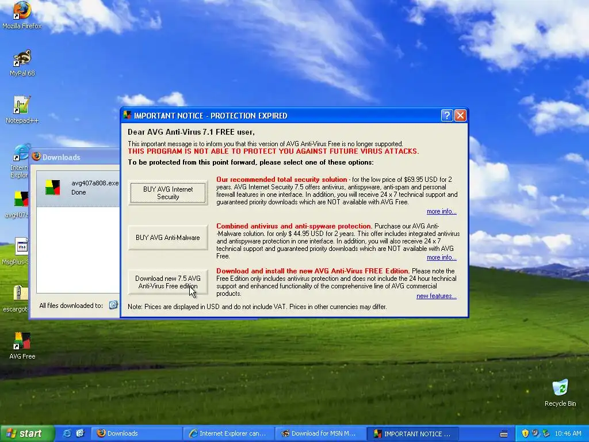Viewport: 589px width, 442px height.
Task: Click tray icon next to the clock
Action: pos(546,433)
